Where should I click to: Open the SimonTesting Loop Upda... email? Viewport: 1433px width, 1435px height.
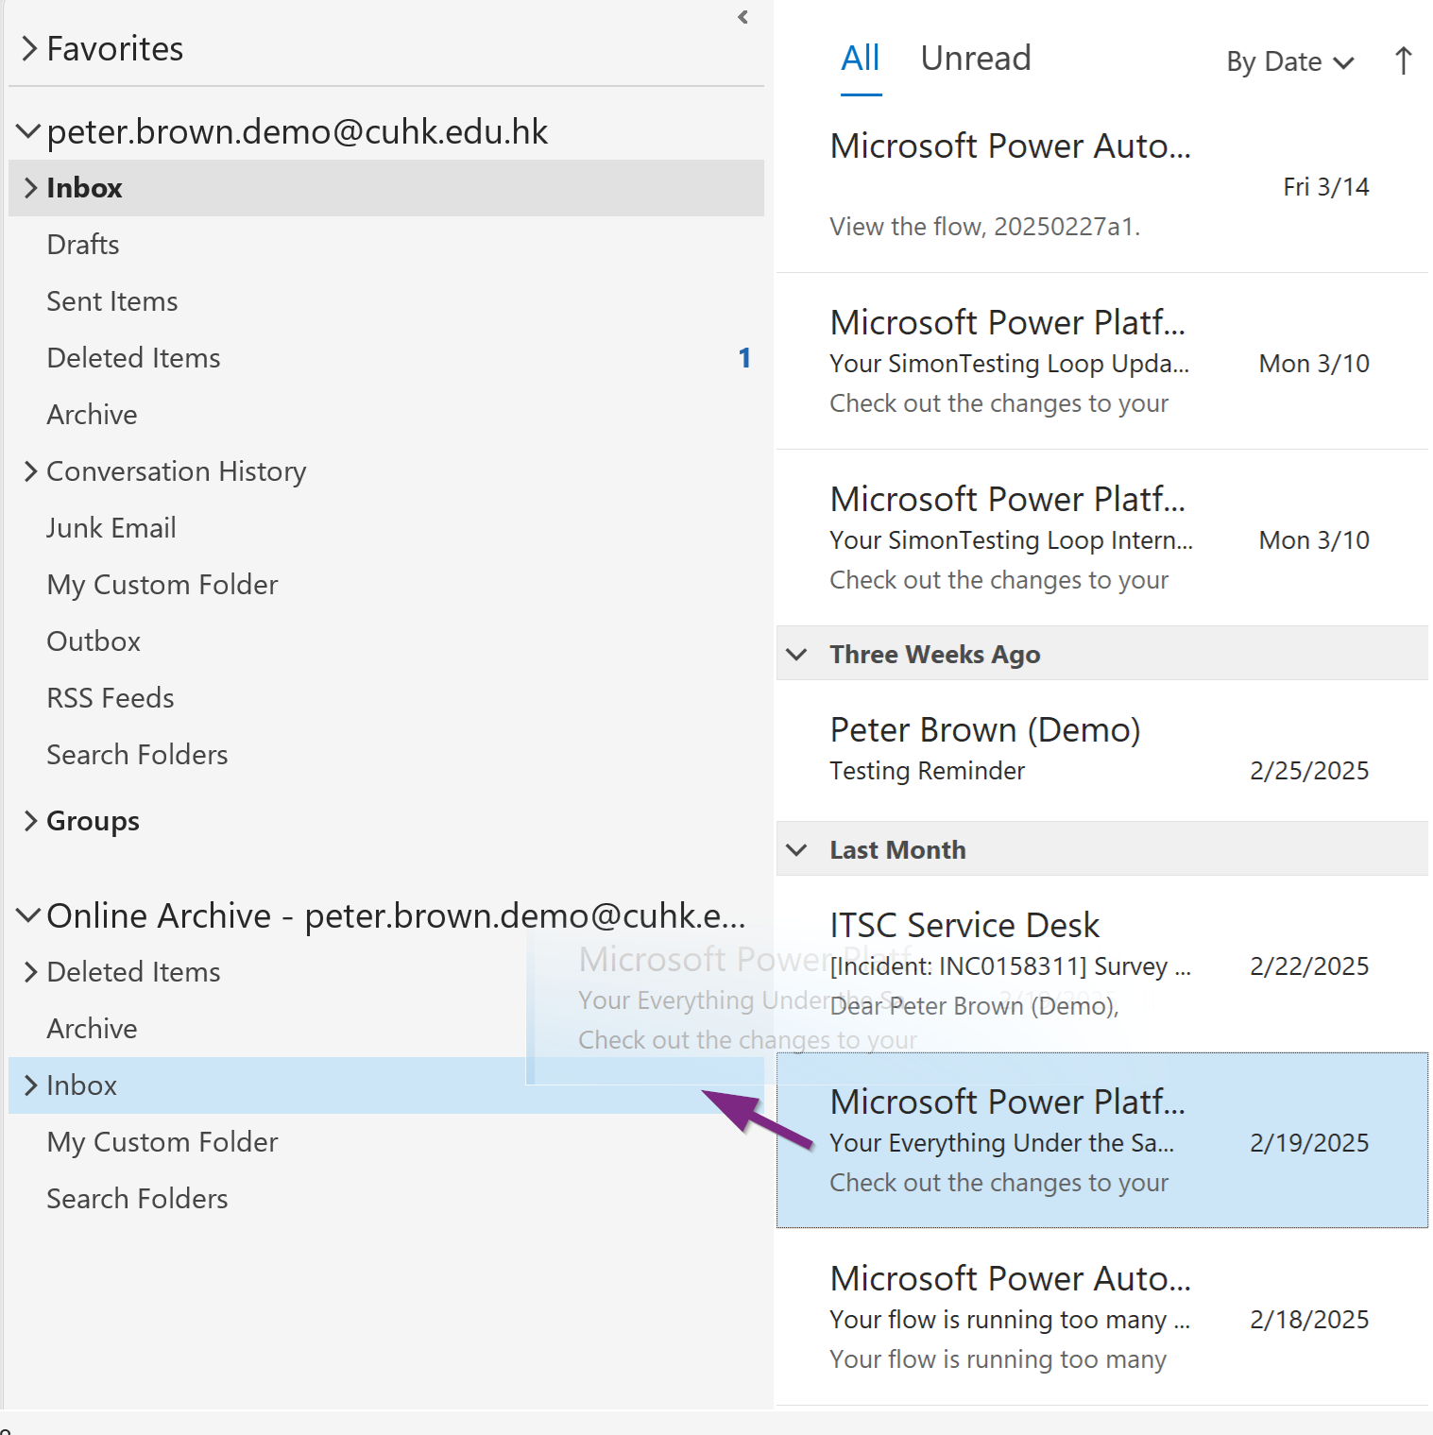(x=1101, y=362)
